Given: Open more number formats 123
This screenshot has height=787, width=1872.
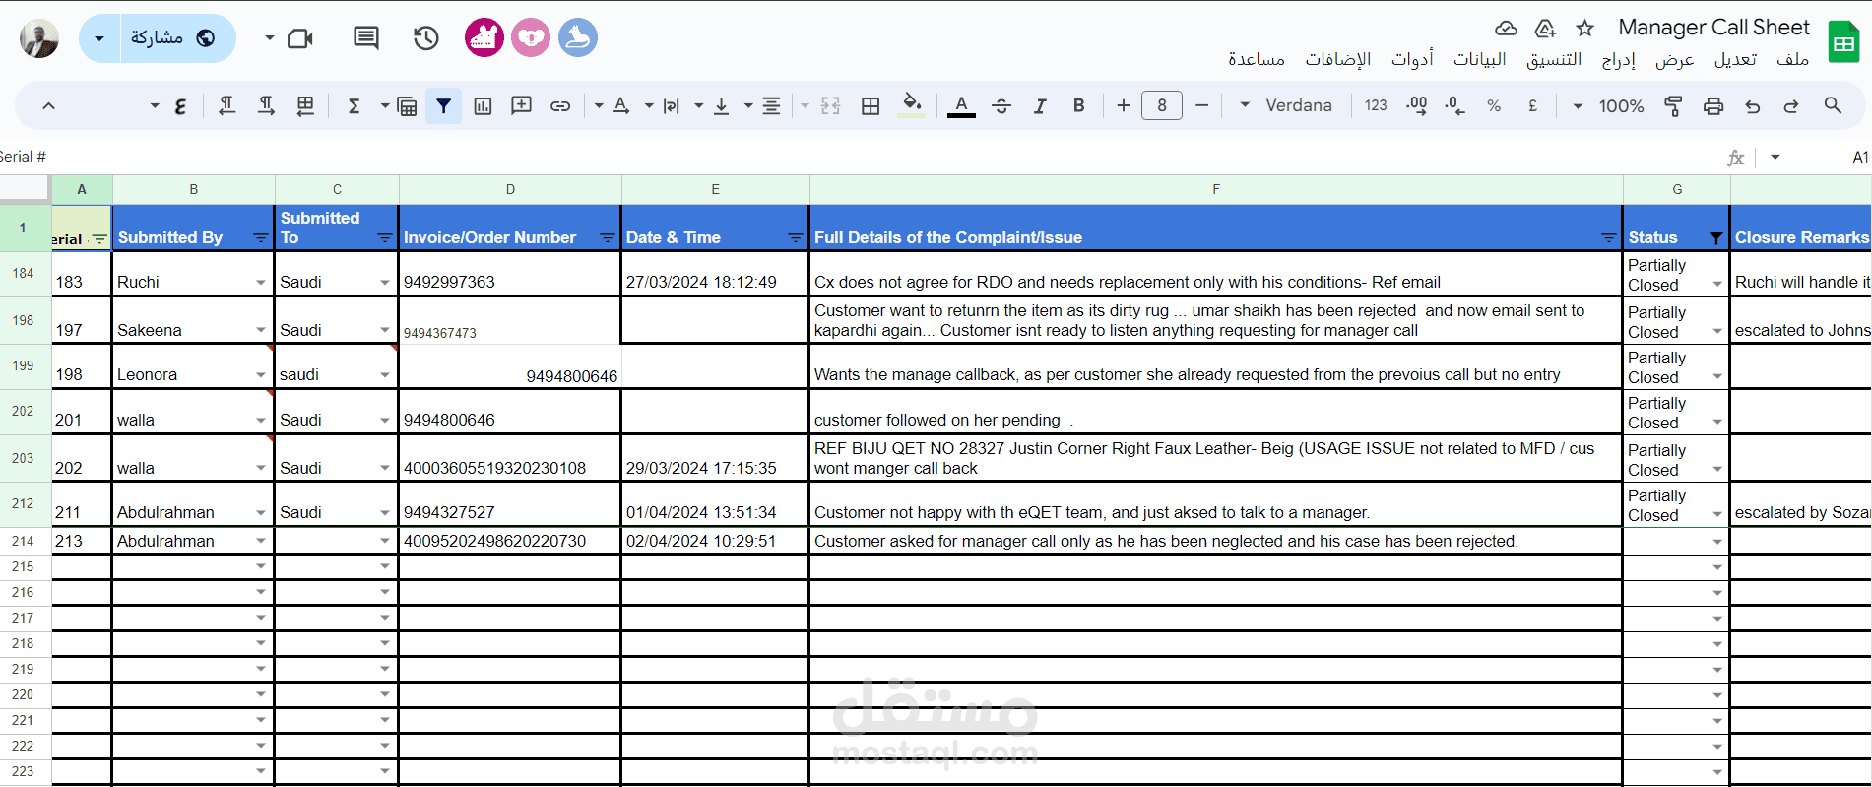Looking at the screenshot, I should (x=1376, y=105).
